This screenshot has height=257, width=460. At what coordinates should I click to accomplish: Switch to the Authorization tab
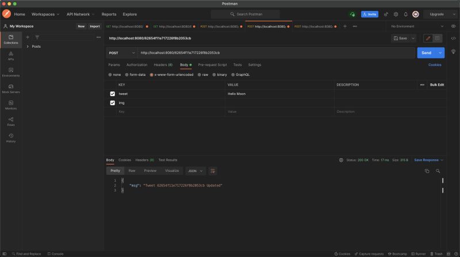[137, 65]
